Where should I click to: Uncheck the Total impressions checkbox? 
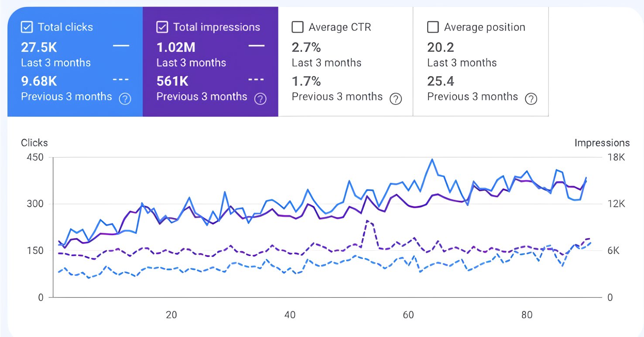(x=162, y=27)
